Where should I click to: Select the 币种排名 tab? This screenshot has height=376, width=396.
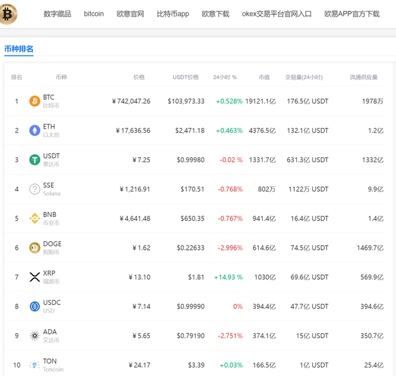pyautogui.click(x=19, y=49)
